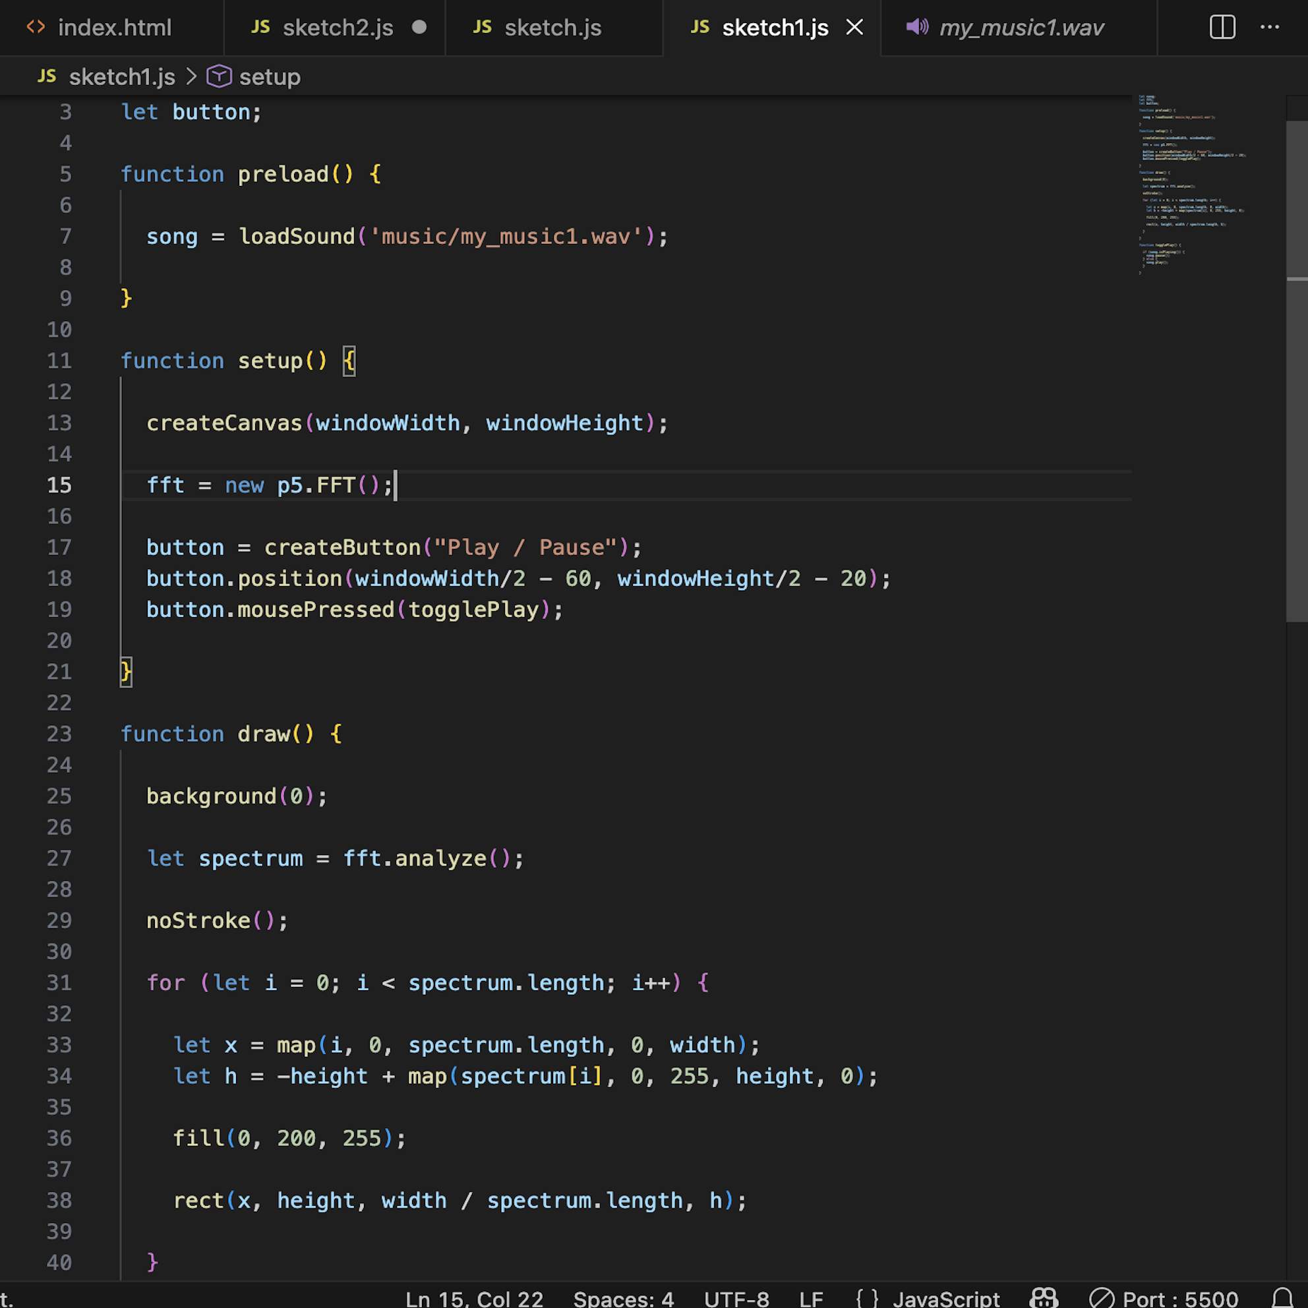Click p5.FFT on line 15
Image resolution: width=1308 pixels, height=1308 pixels.
point(316,485)
